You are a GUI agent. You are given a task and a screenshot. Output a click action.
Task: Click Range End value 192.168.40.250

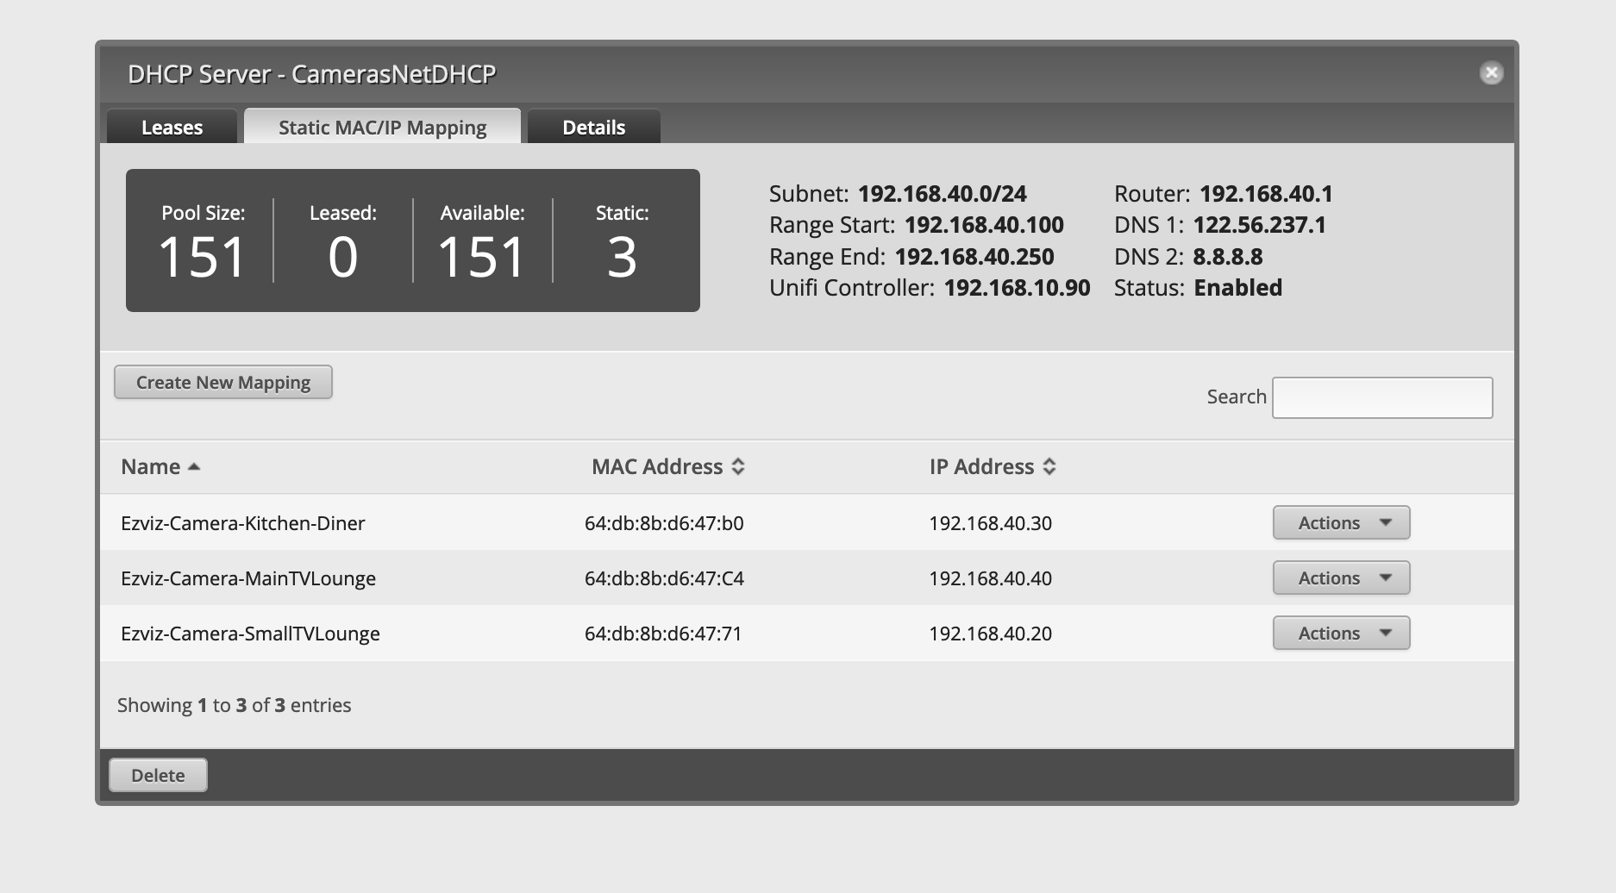[974, 257]
